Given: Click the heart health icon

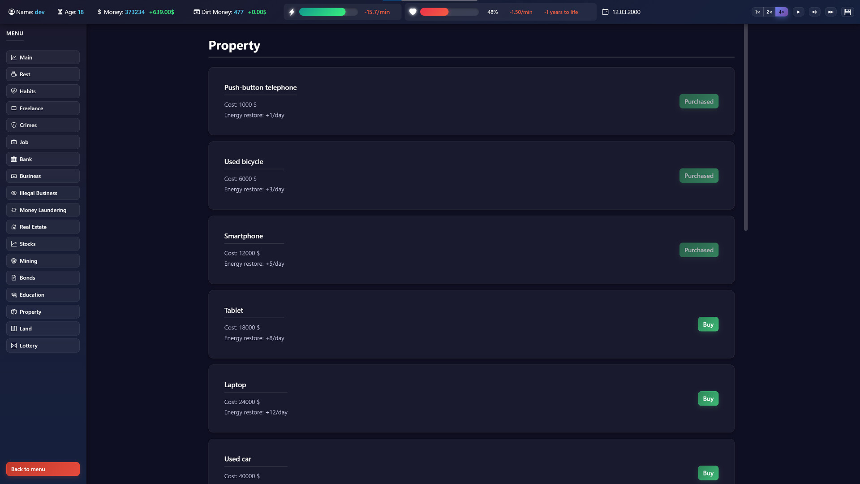Looking at the screenshot, I should coord(413,12).
